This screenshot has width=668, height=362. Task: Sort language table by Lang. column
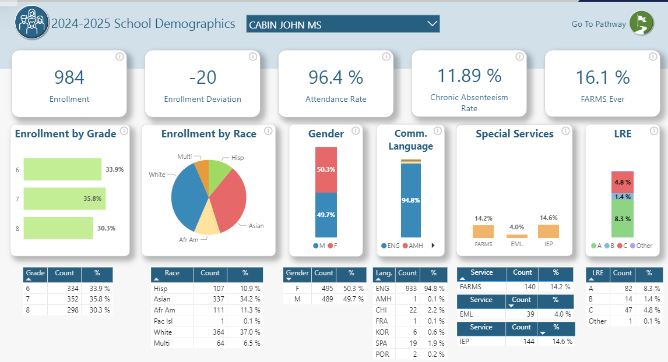coord(384,274)
